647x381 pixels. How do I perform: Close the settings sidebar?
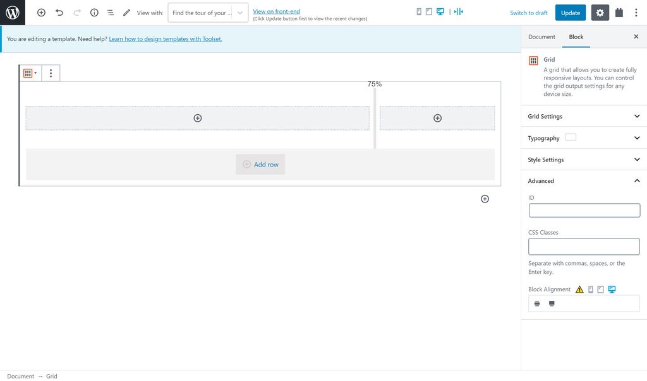coord(636,37)
